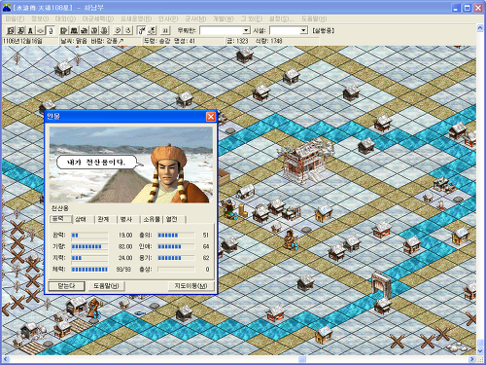Click the 93/93 value beside 체력

[x=123, y=270]
